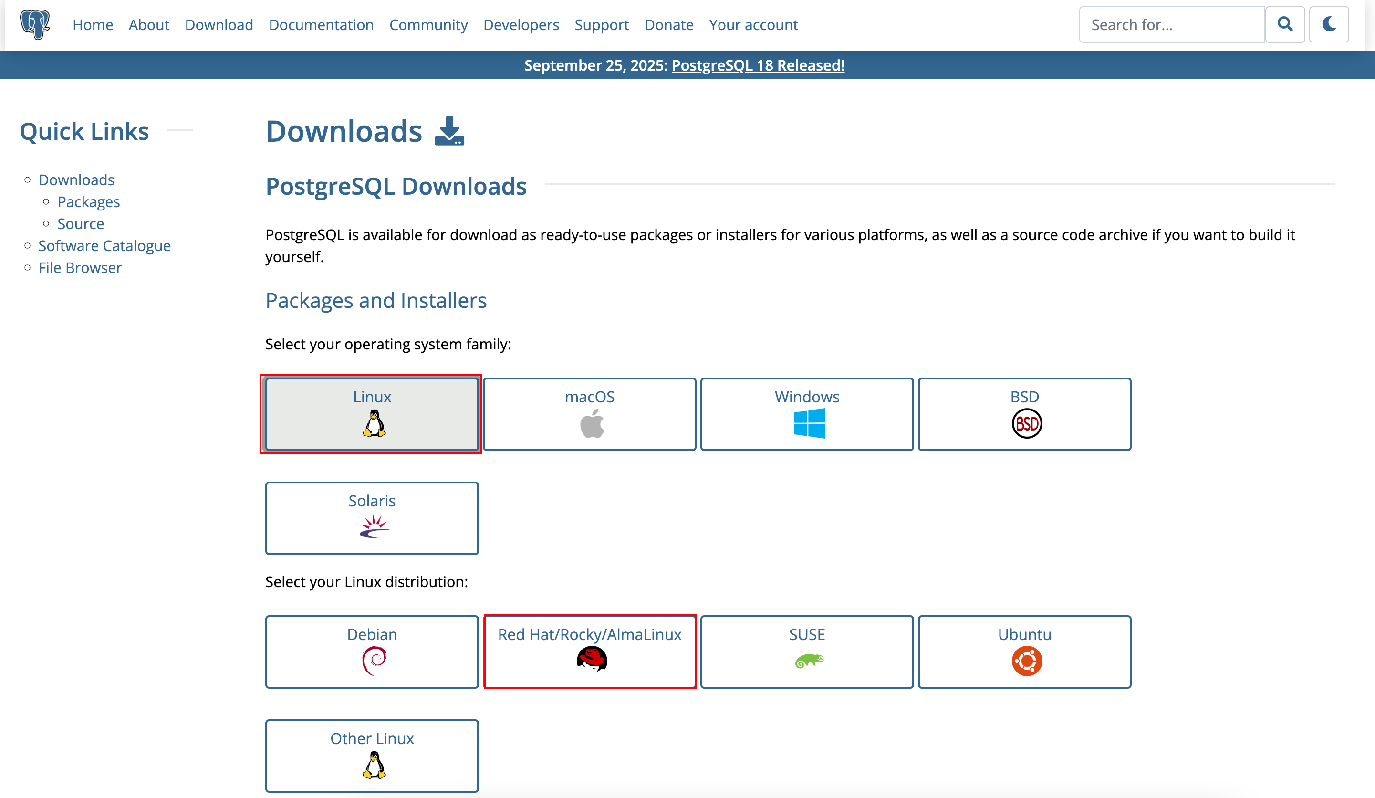This screenshot has height=798, width=1375.
Task: Select the macOS Apple logo tile
Action: pos(589,414)
